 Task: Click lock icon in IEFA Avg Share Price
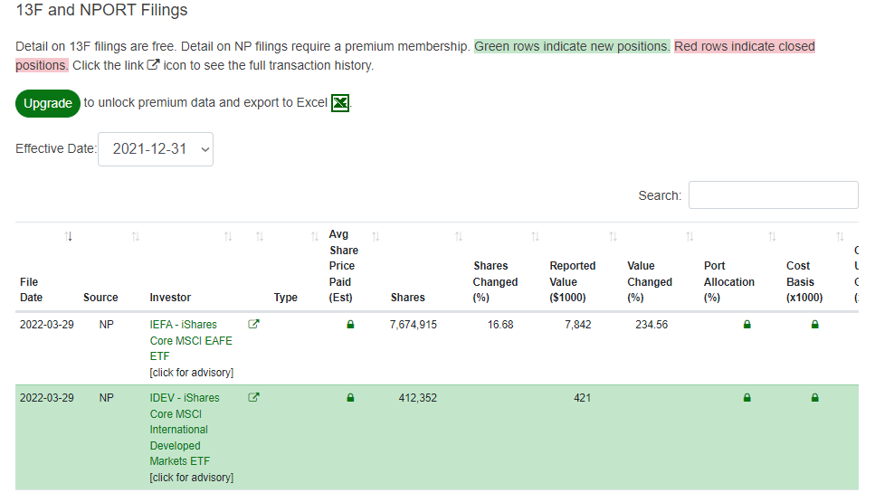click(350, 325)
